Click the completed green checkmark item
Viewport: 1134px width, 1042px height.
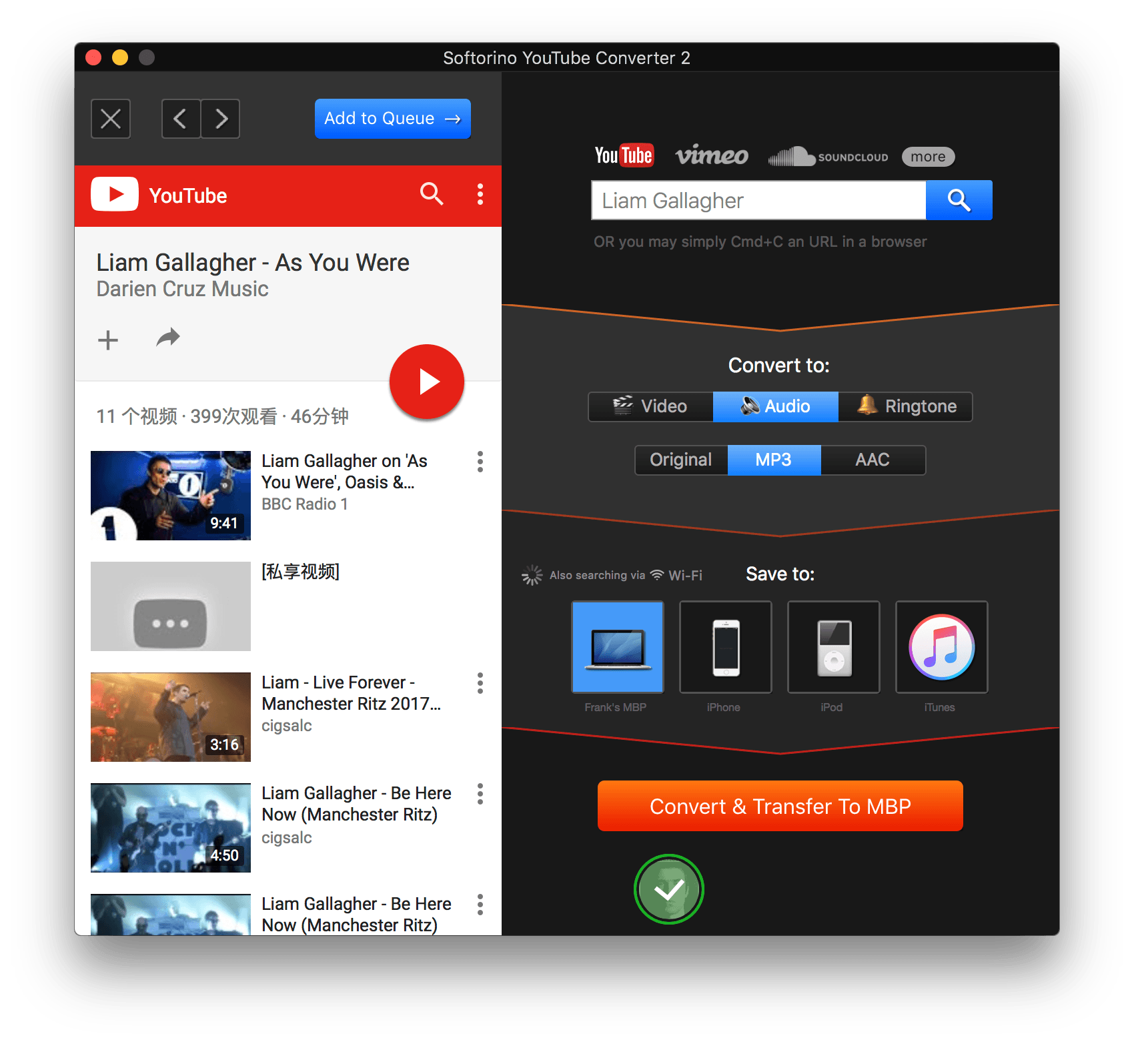[x=669, y=889]
